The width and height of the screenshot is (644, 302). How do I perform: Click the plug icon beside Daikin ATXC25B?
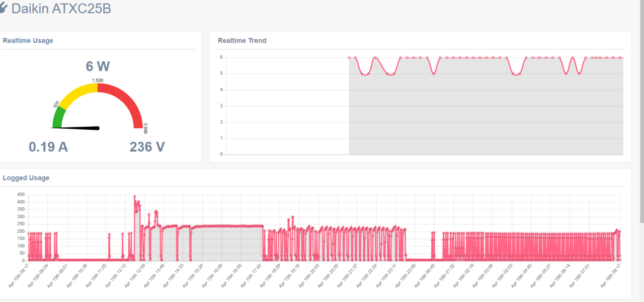coord(4,8)
